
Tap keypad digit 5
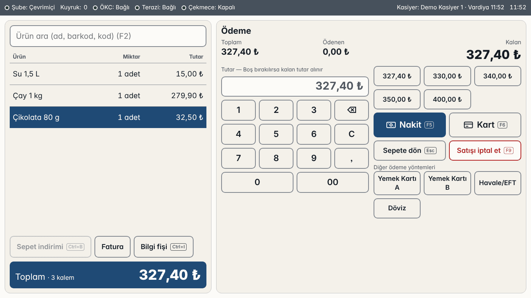276,134
